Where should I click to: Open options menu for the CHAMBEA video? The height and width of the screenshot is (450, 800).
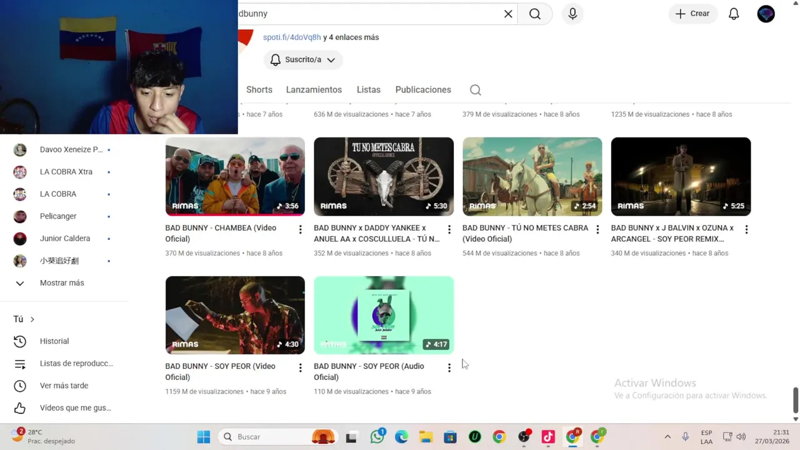coord(300,229)
